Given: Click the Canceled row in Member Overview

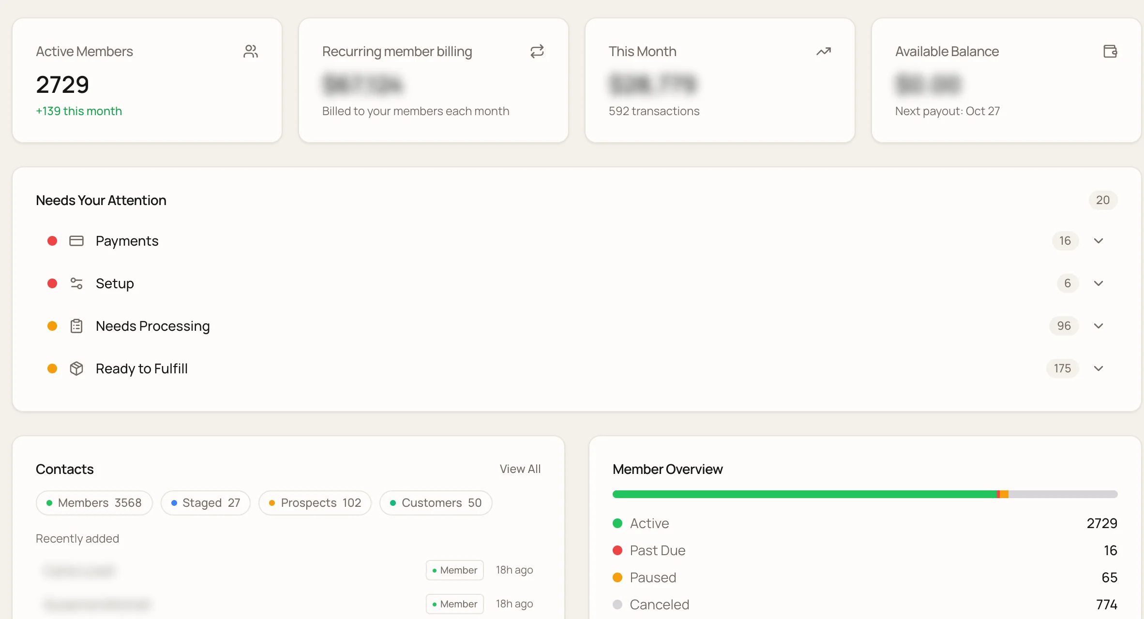Looking at the screenshot, I should click(865, 604).
